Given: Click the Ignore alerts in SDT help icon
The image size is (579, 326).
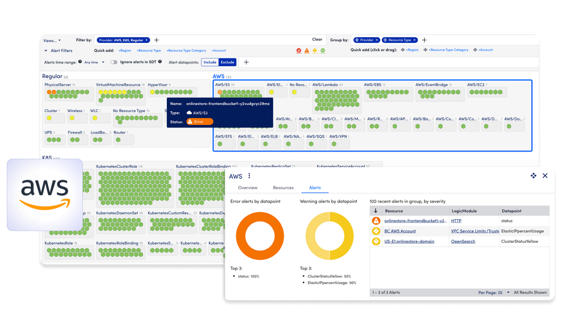Looking at the screenshot, I should (160, 62).
